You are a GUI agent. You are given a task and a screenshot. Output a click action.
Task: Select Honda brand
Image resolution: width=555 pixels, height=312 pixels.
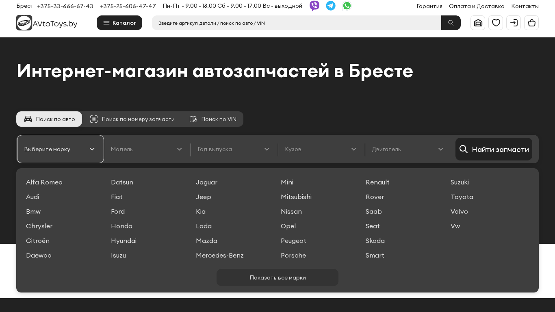click(121, 226)
